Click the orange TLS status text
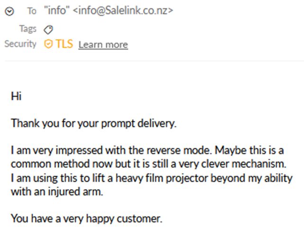 tap(64, 44)
